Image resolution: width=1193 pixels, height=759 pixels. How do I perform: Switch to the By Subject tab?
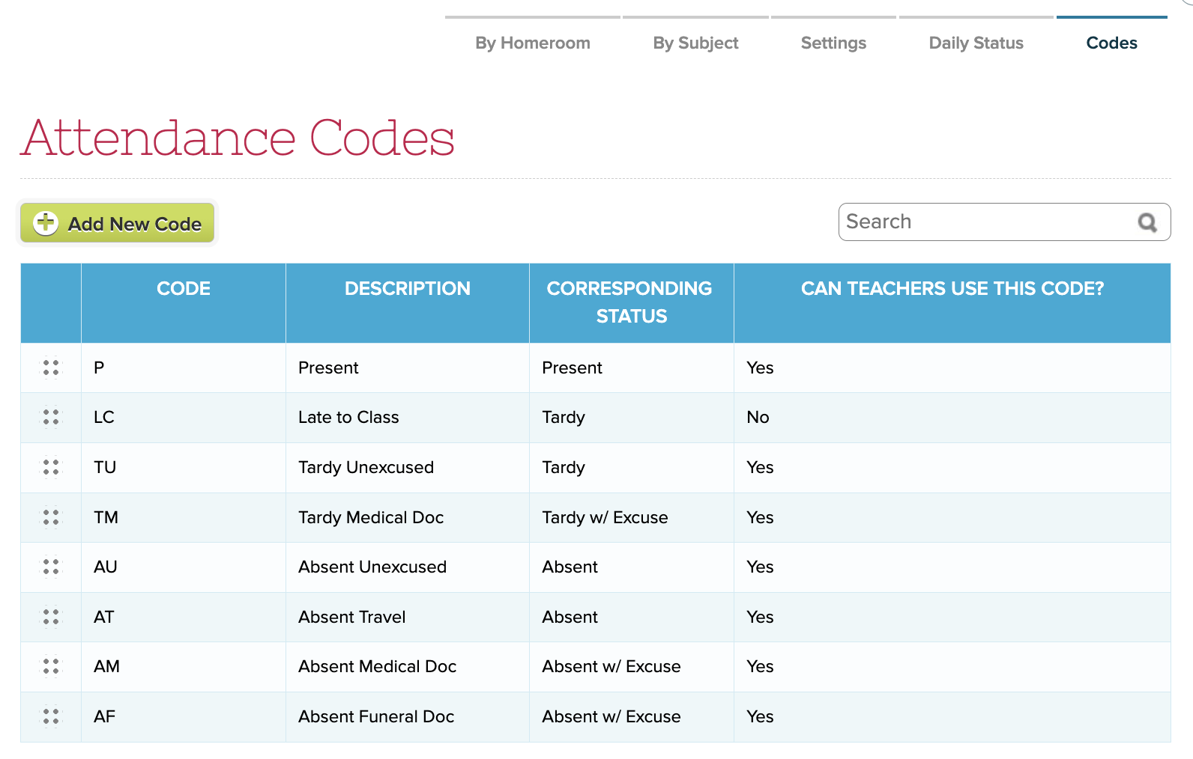(x=695, y=43)
